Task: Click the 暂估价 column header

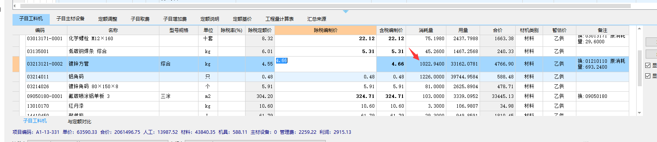Action: [560, 30]
